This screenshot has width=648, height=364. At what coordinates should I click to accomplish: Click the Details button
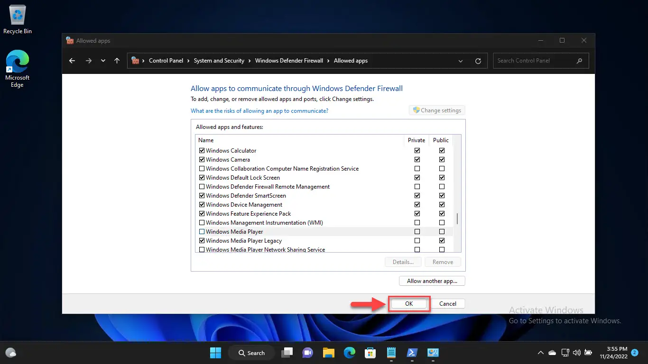click(403, 262)
